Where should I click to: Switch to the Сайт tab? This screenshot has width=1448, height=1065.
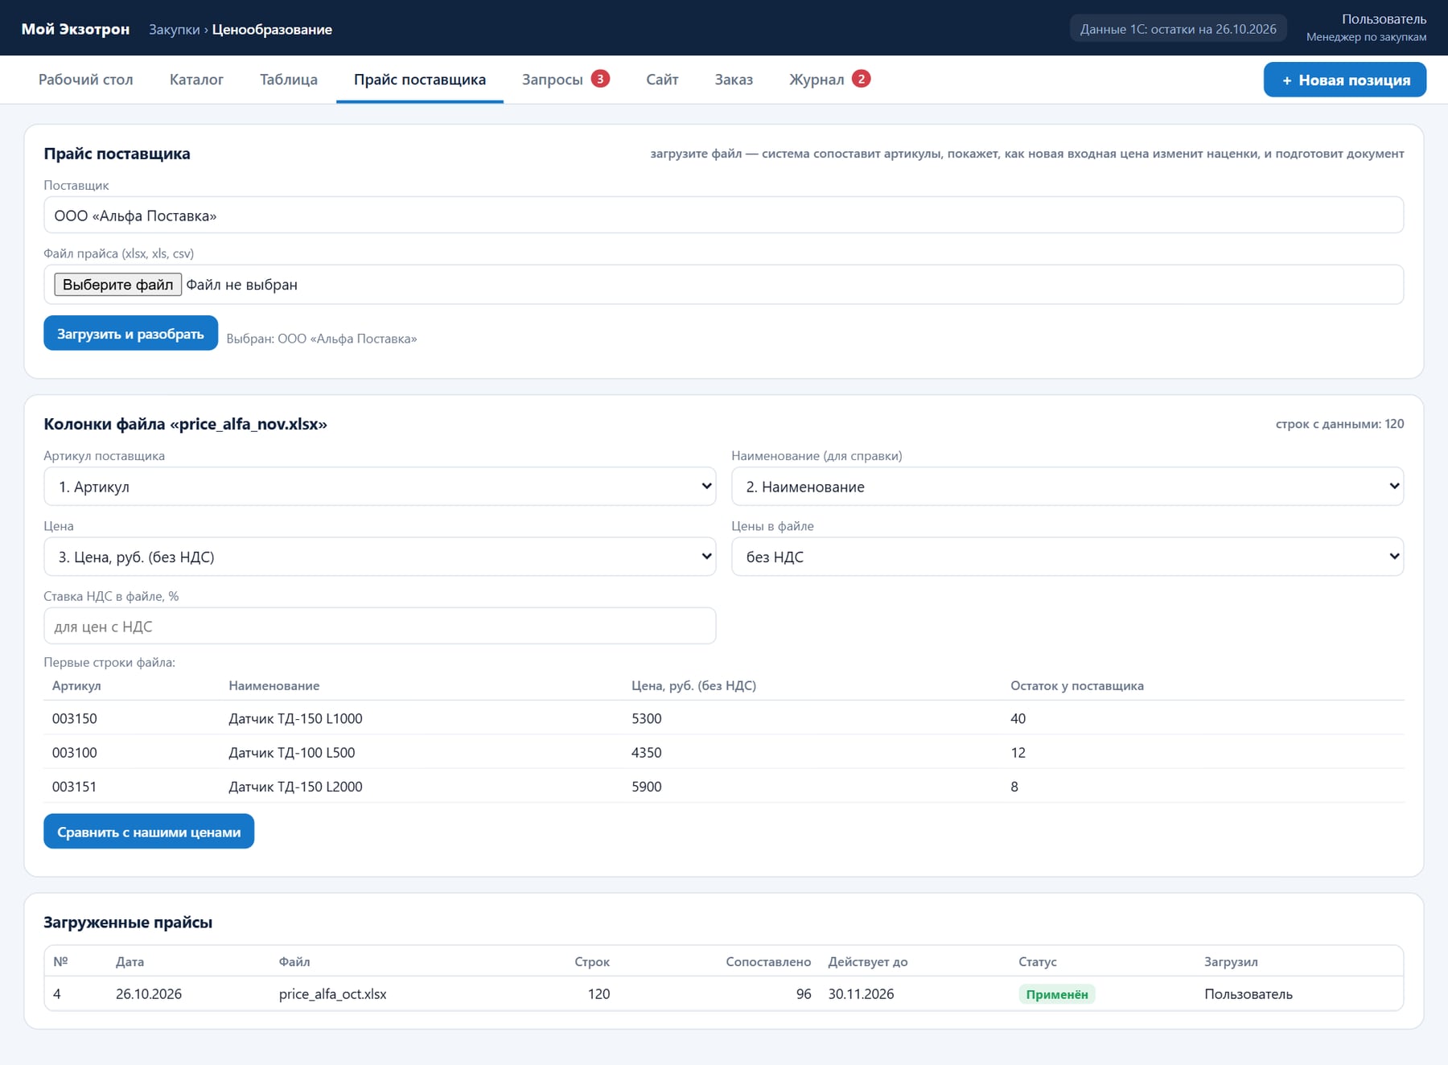click(662, 80)
